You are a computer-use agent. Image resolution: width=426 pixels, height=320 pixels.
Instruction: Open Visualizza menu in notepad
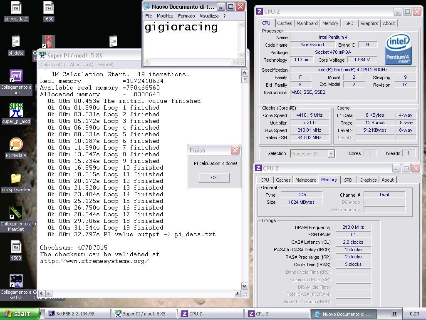209,16
